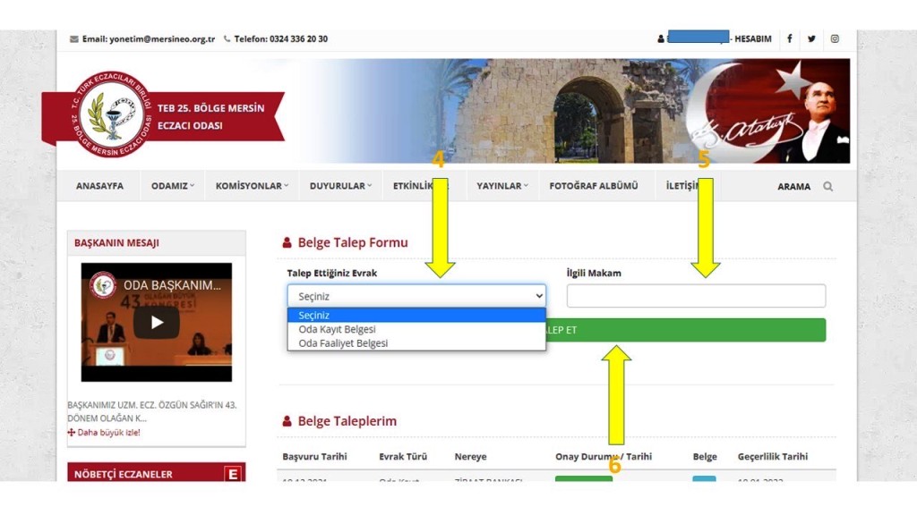Click the red E icon beside Nöbetçi Eczaneler
This screenshot has height=515, width=917.
233,474
